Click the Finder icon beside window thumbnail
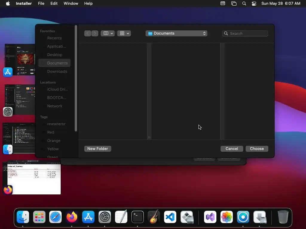This screenshot has width=306, height=229. pyautogui.click(x=8, y=149)
